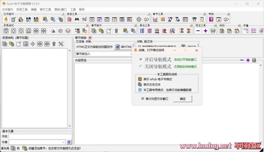Screen dimensions: 264x152
Task: Open the 帮助 menu in the menu bar
Action: pyautogui.click(x=82, y=9)
